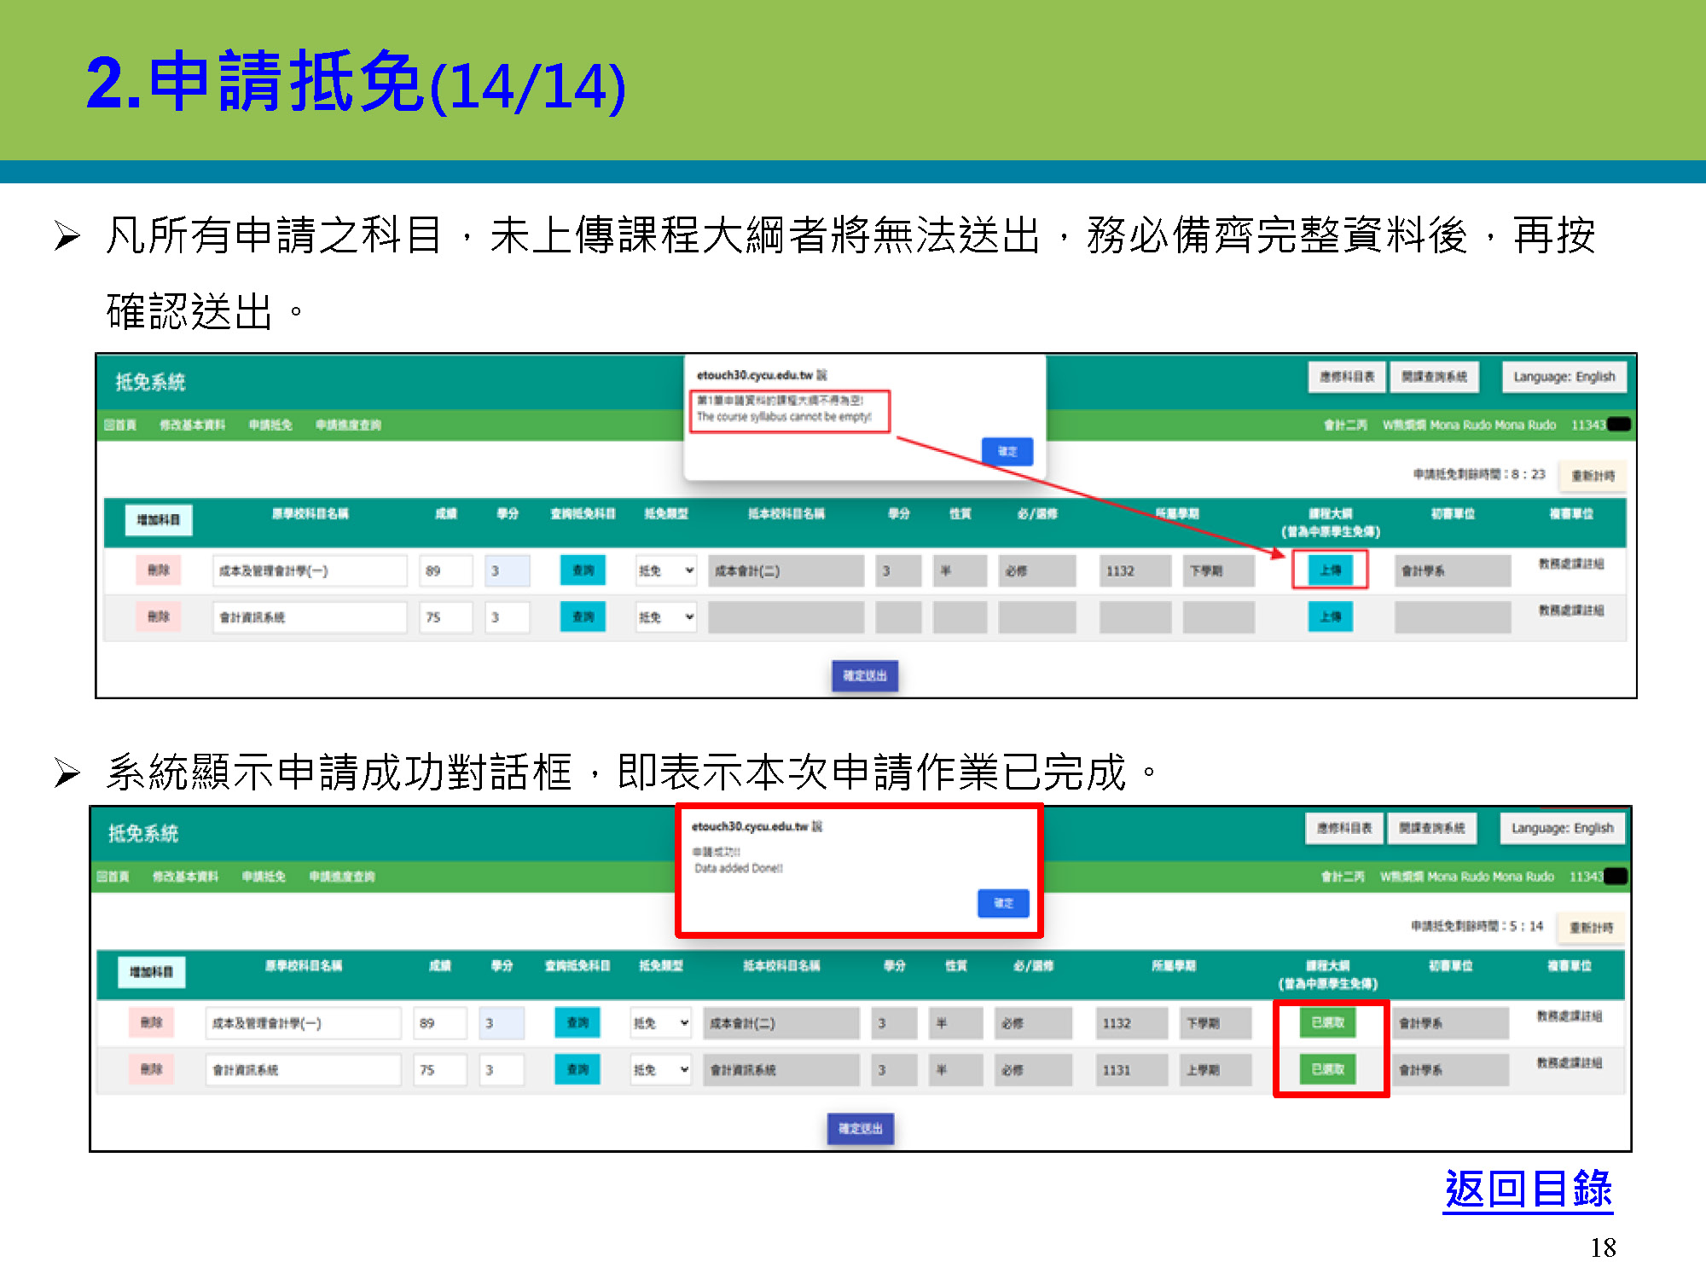Image resolution: width=1706 pixels, height=1279 pixels.
Task: Click score field 75 in upper screenshot
Action: [x=446, y=616]
